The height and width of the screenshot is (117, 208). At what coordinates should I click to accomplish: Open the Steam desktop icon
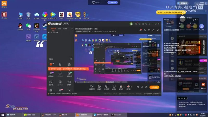(44, 27)
